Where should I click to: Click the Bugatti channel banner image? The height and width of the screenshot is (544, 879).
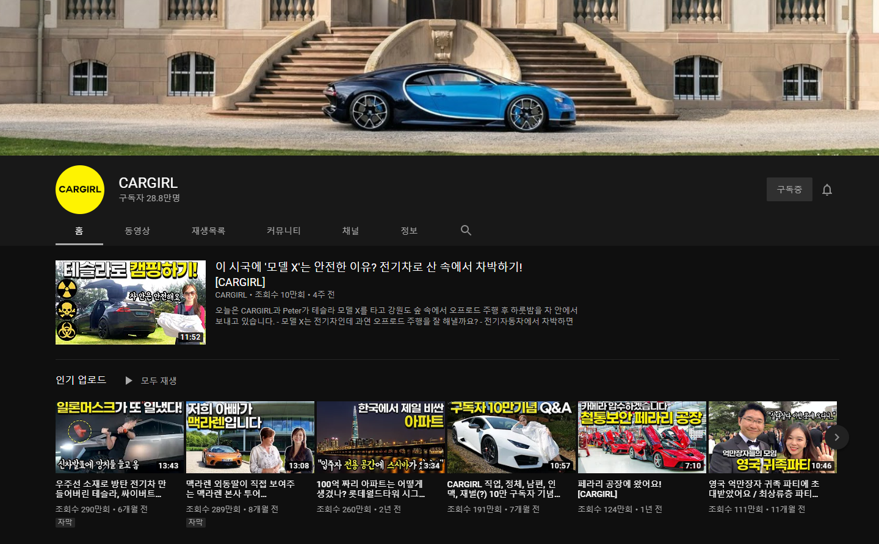[x=440, y=77]
